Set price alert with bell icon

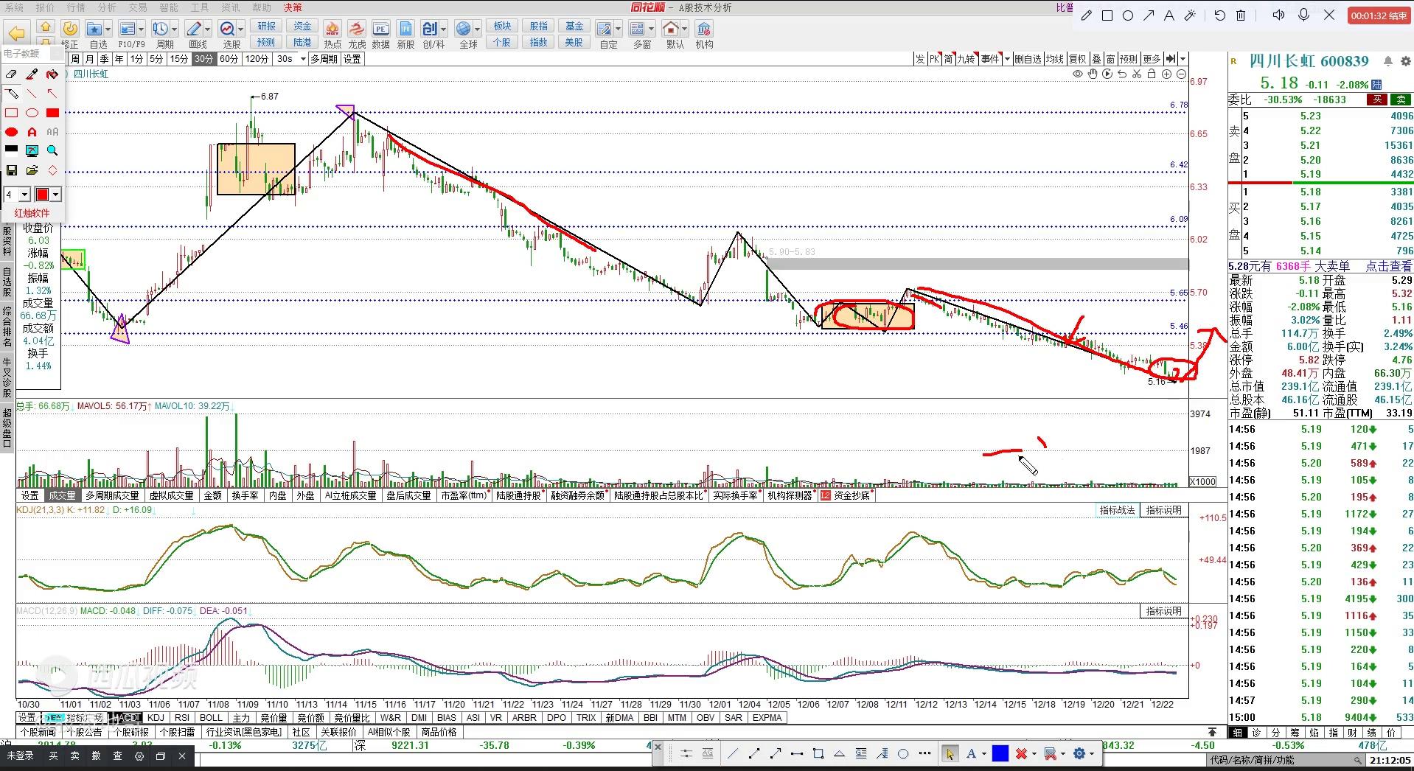[1388, 61]
